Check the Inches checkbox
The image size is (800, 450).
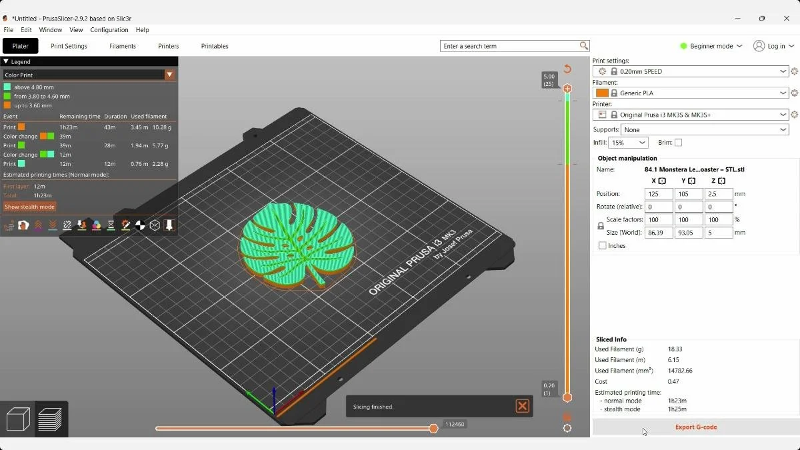(x=603, y=246)
